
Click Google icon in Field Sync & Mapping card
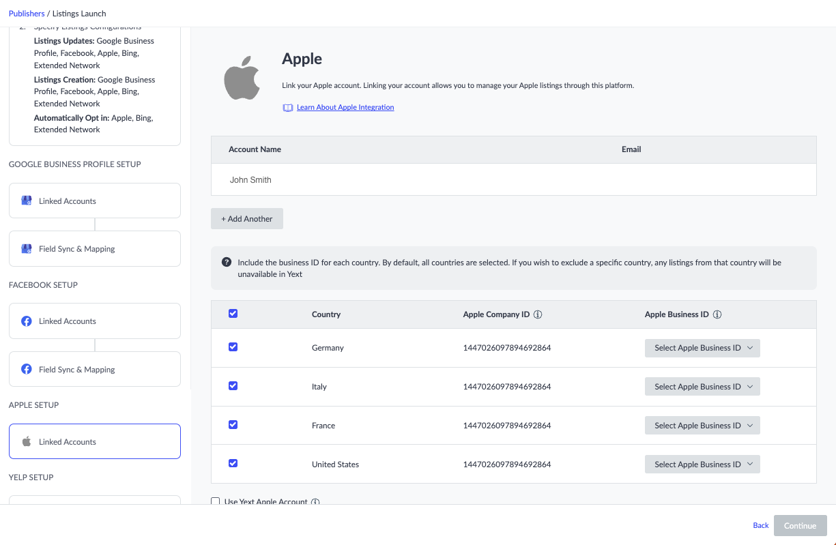27,248
